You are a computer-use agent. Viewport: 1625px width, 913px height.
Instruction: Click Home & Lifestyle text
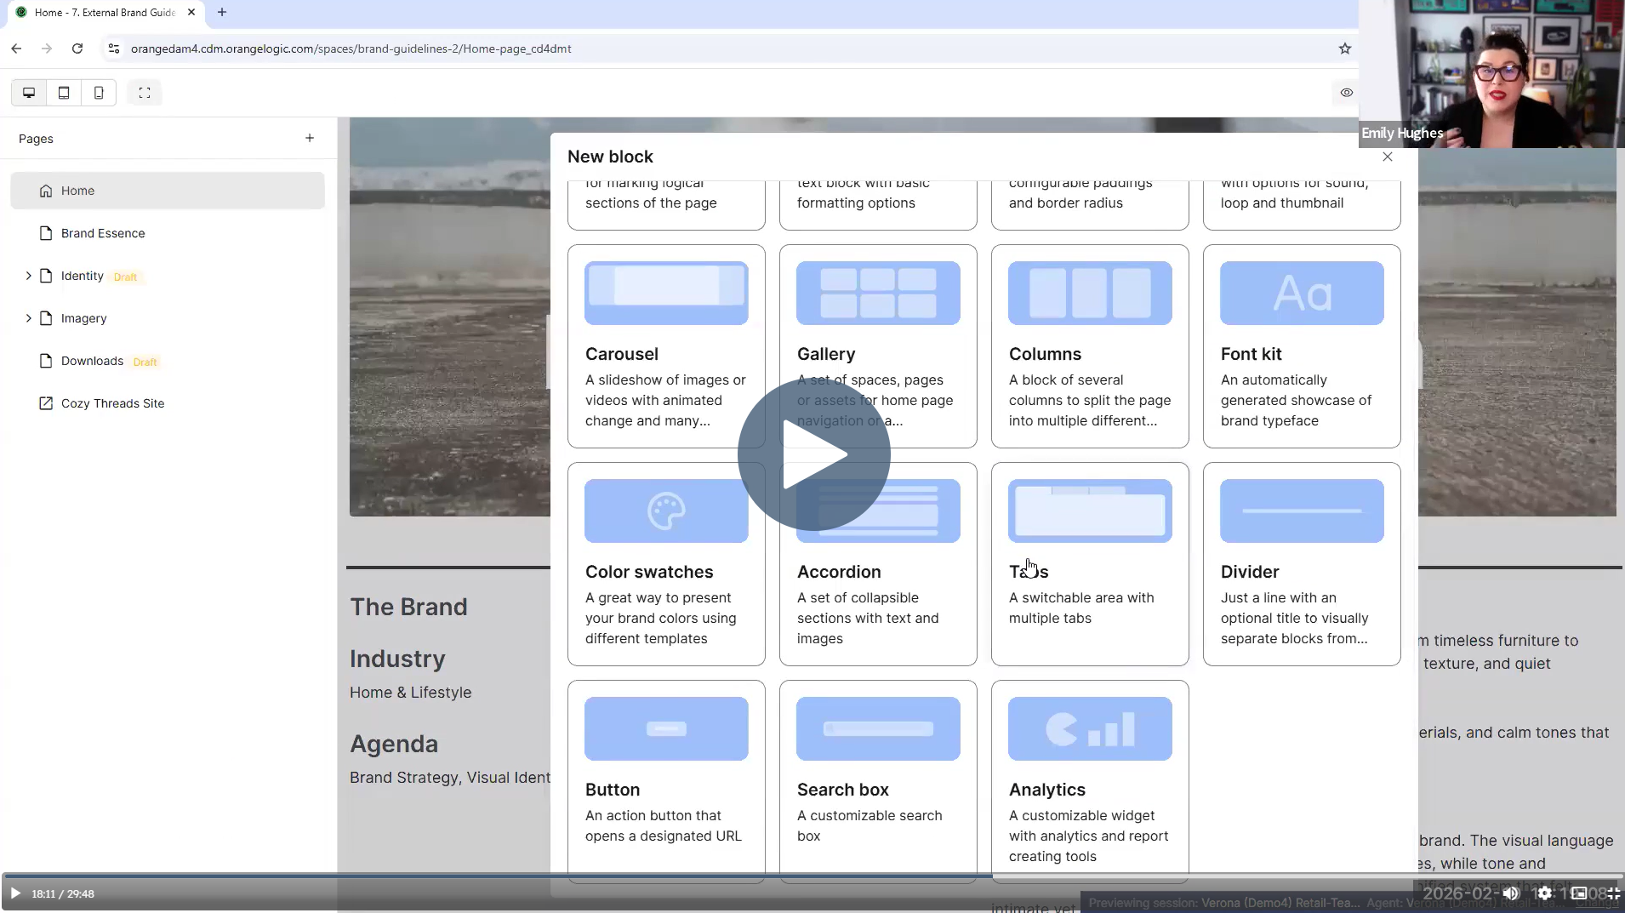pos(410,693)
